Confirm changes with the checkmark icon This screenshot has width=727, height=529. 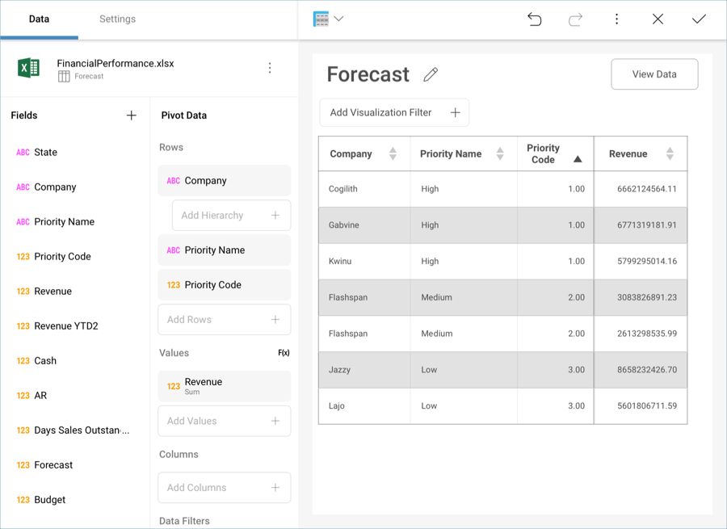(x=699, y=19)
